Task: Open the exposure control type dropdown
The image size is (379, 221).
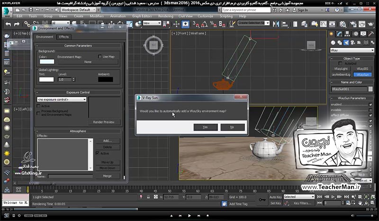Action: [62, 99]
